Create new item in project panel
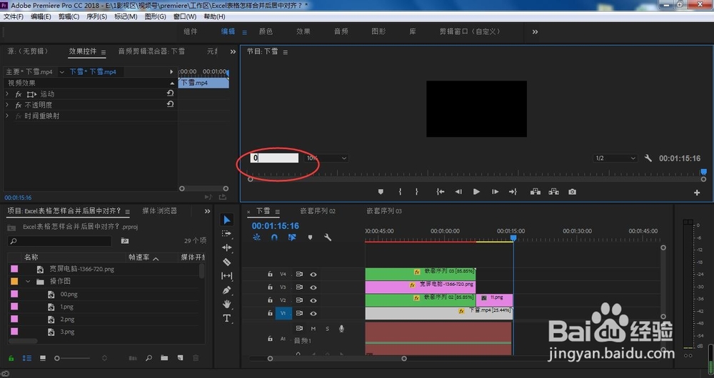Screen dimensions: 714x378 tap(181, 359)
